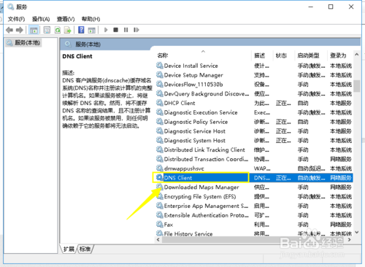
Task: Start the service with the Play button
Action: pos(106,30)
